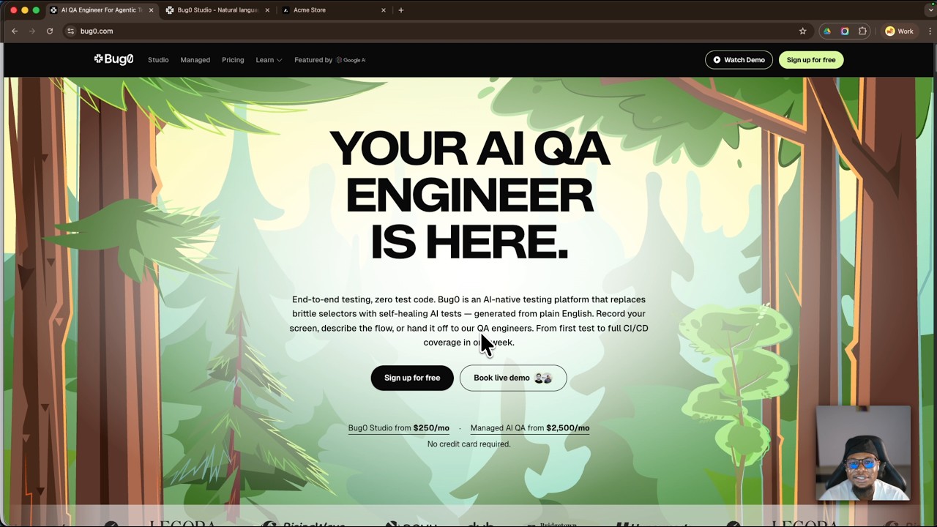Switch to the Bug0 Studio tab
This screenshot has width=937, height=527.
[x=217, y=10]
